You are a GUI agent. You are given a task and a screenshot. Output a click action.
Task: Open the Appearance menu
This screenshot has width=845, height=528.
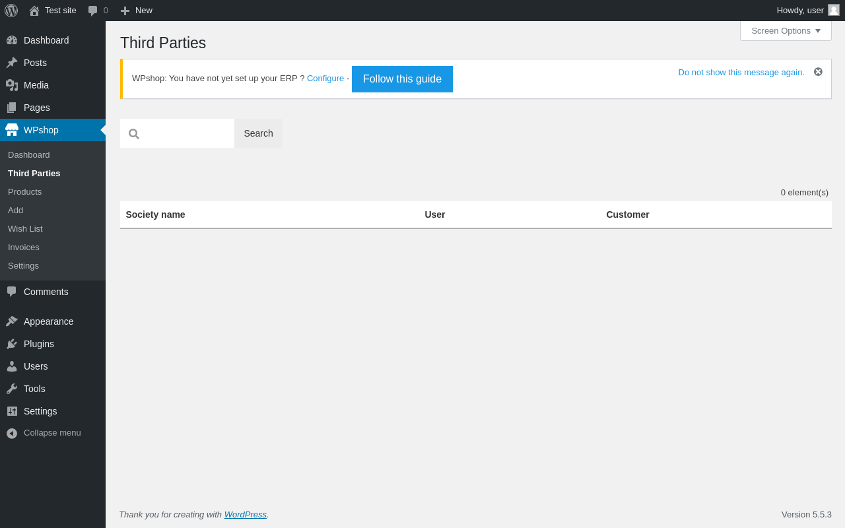(x=53, y=321)
